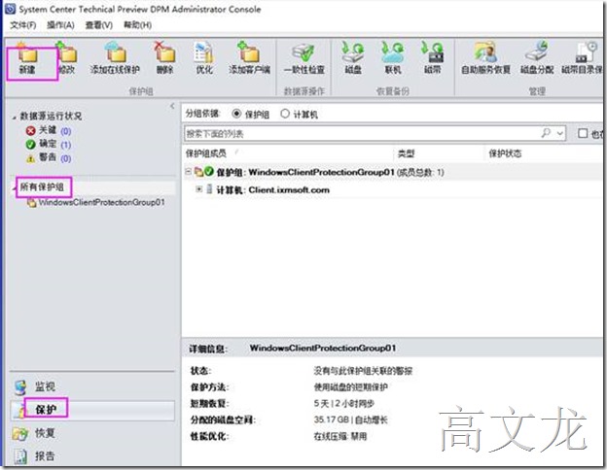This screenshot has height=470, width=607.
Task: Click the 报告 workspace label
Action: click(x=45, y=456)
